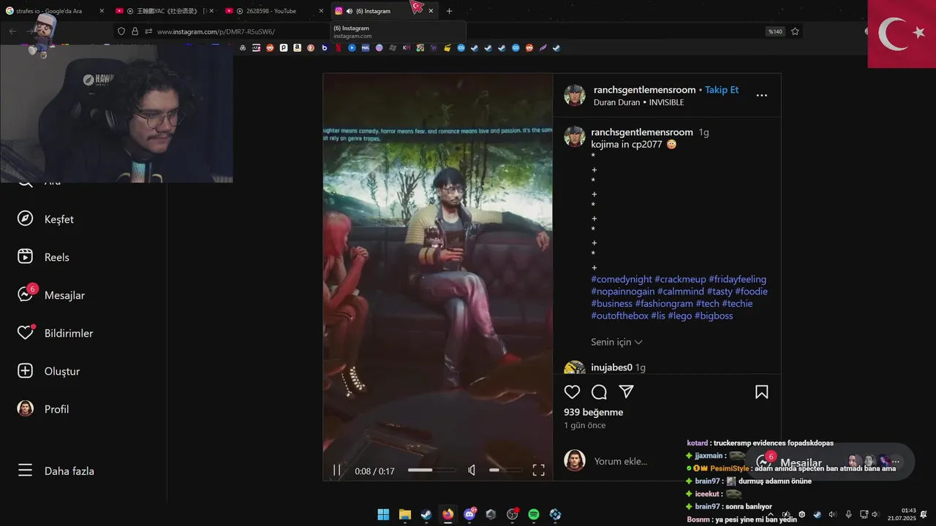Save the post with bookmark icon
This screenshot has height=526, width=936.
click(x=761, y=392)
